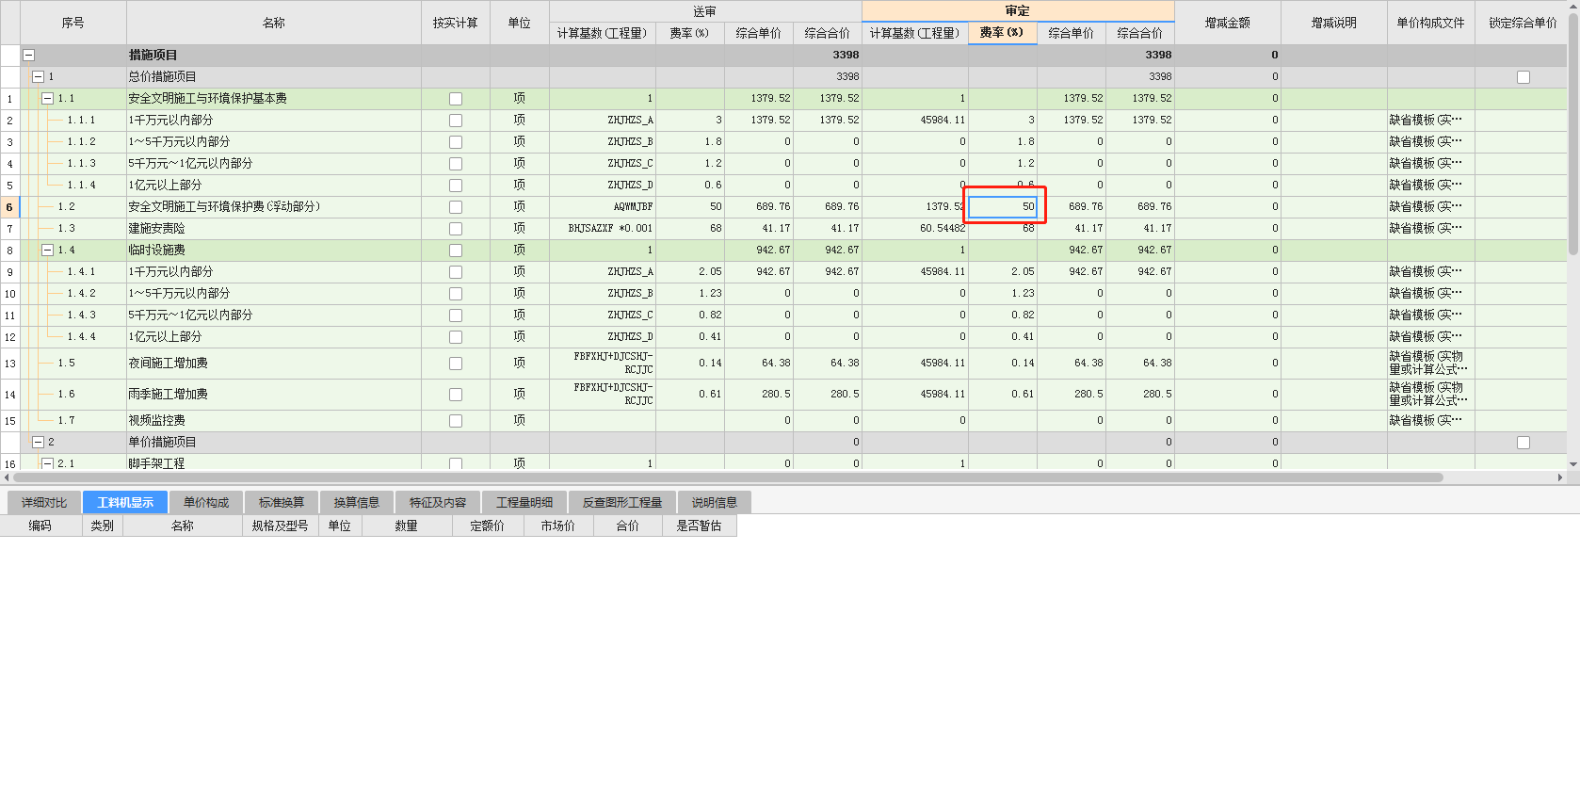The height and width of the screenshot is (809, 1580).
Task: Select tree item 1.4.2 1~5千万元以内部分
Action: coord(81,294)
